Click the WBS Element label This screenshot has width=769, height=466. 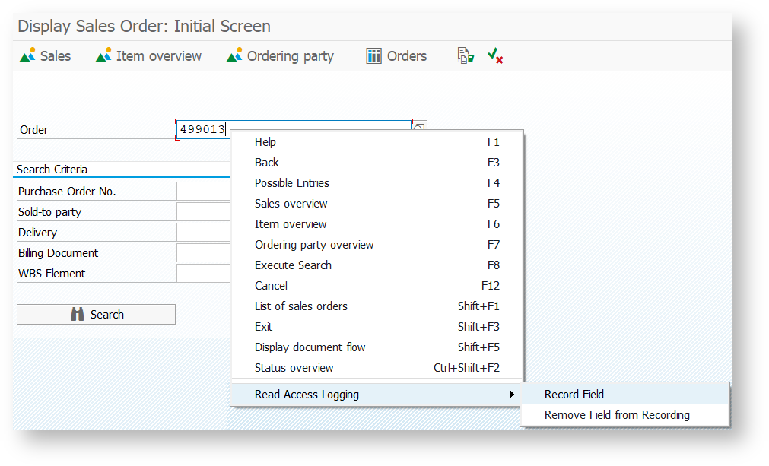(52, 274)
